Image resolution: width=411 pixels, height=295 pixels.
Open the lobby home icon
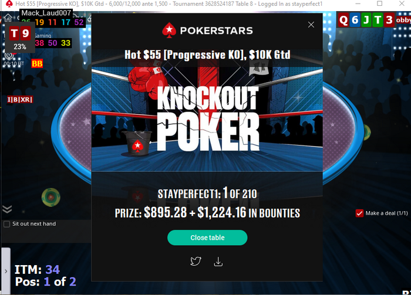(x=8, y=18)
